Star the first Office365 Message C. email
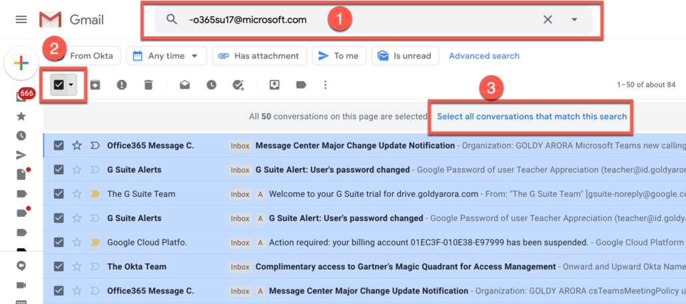This screenshot has height=304, width=686. tap(77, 146)
